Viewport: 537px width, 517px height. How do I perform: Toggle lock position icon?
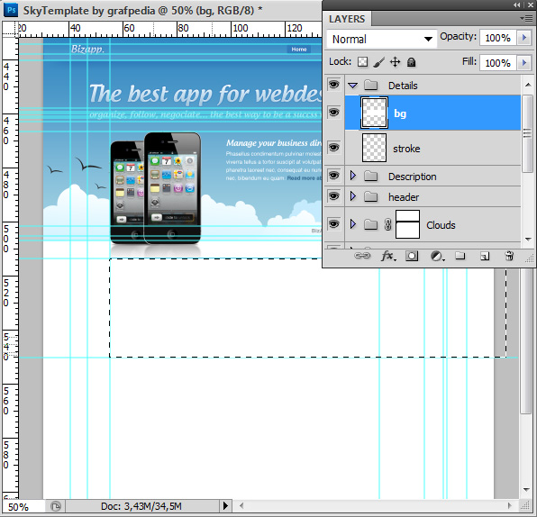[395, 62]
